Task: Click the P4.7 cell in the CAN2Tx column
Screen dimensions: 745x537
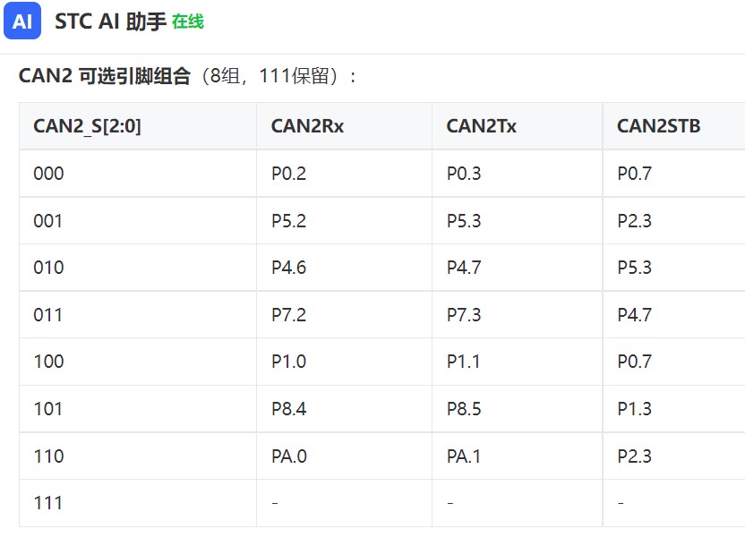Action: [464, 268]
